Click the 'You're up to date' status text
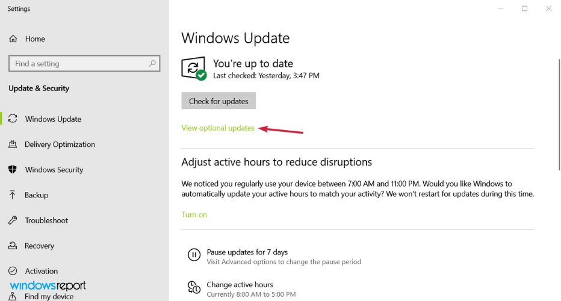 point(253,63)
